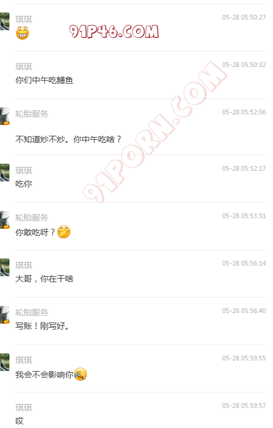Click the 91P46.COM watermark text

tap(114, 31)
